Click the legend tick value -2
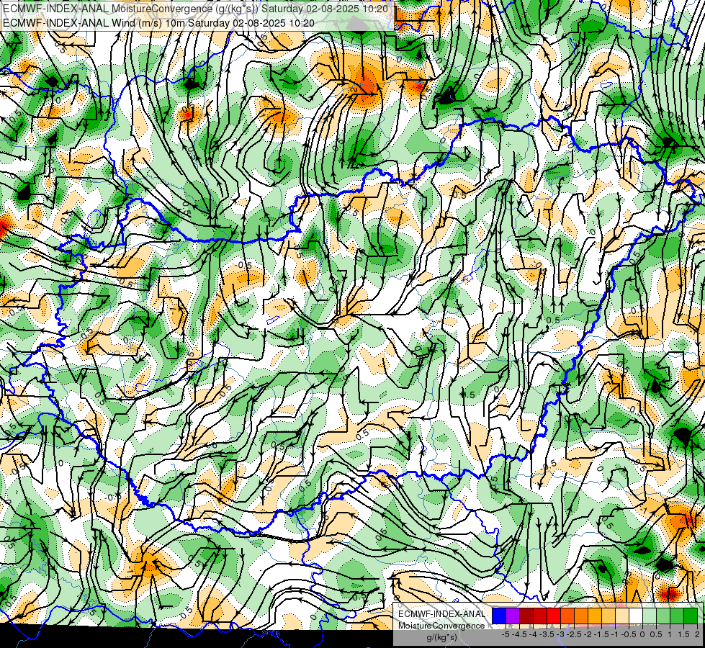The width and height of the screenshot is (705, 648). [x=588, y=634]
